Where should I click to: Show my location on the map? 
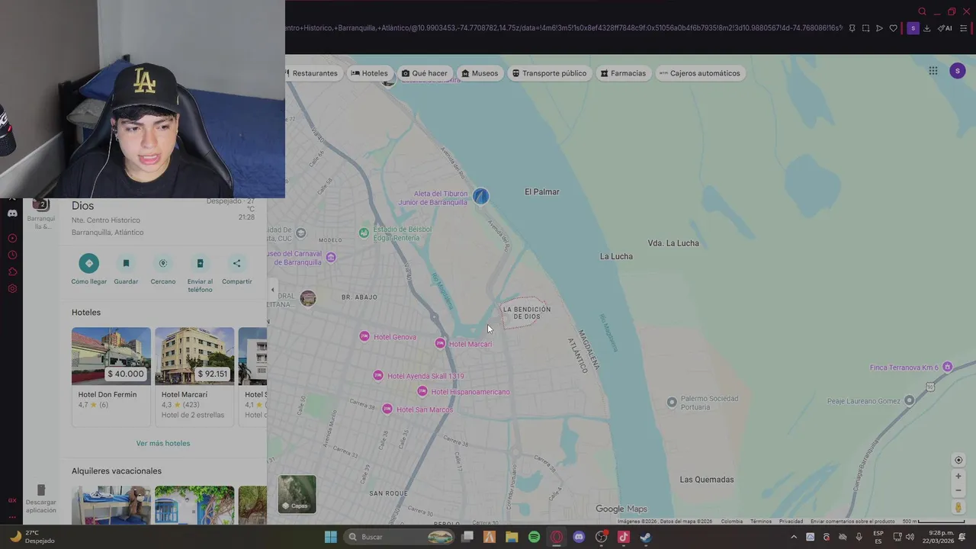pos(958,460)
